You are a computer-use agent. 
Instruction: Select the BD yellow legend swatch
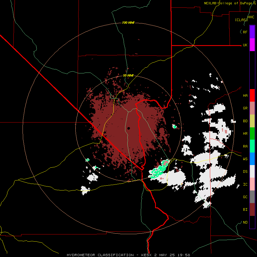(252, 121)
